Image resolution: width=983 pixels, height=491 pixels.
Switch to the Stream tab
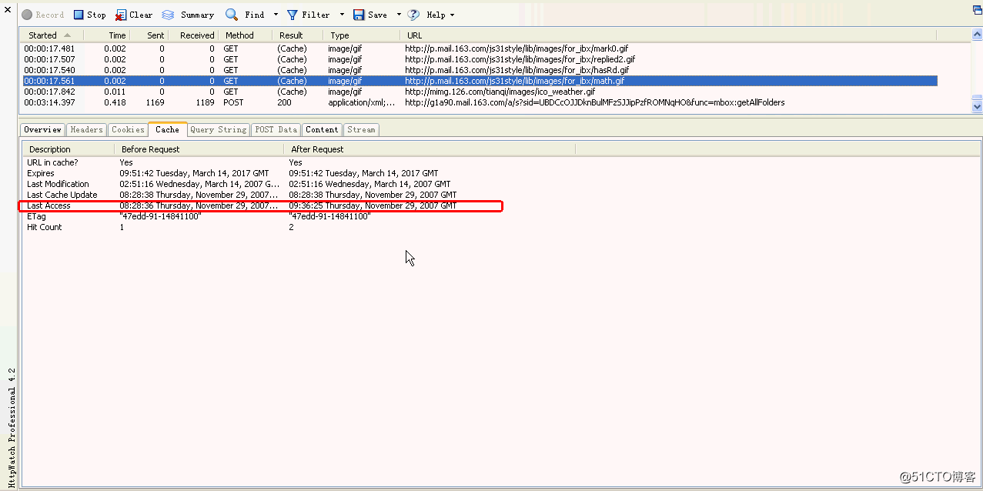[x=361, y=130]
